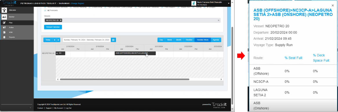
Task: Switch to Month view
Action: pyautogui.click(x=179, y=40)
